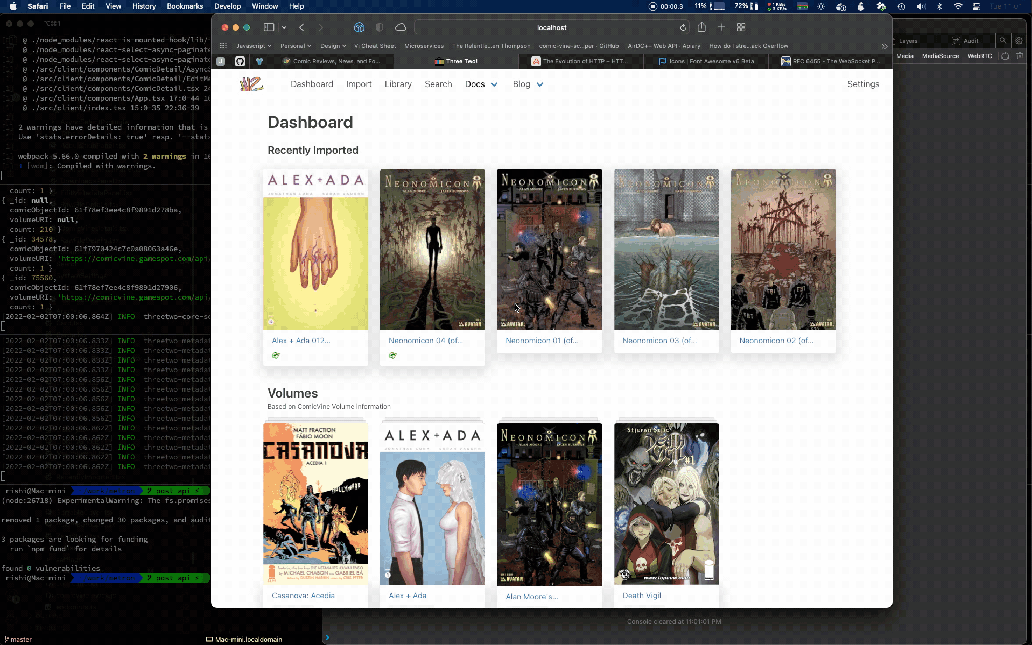This screenshot has width=1032, height=645.
Task: Open Control Center toggle in menu bar
Action: pyautogui.click(x=977, y=6)
